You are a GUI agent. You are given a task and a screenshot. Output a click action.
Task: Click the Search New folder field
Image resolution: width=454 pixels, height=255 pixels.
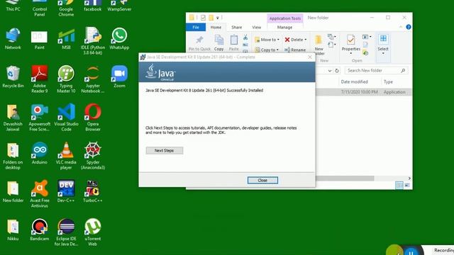coord(376,71)
